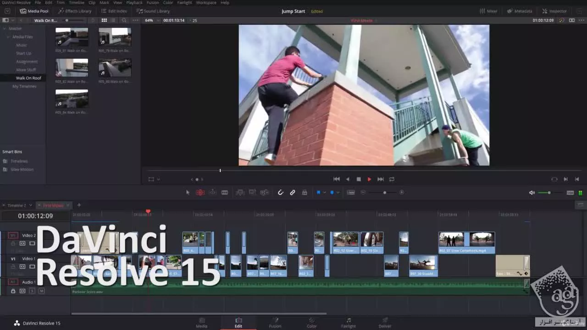
Task: Collapse the Master bin tree
Action: click(4, 28)
